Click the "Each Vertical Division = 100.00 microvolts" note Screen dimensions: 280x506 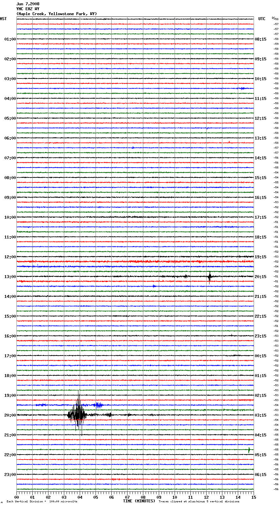pos(42,501)
